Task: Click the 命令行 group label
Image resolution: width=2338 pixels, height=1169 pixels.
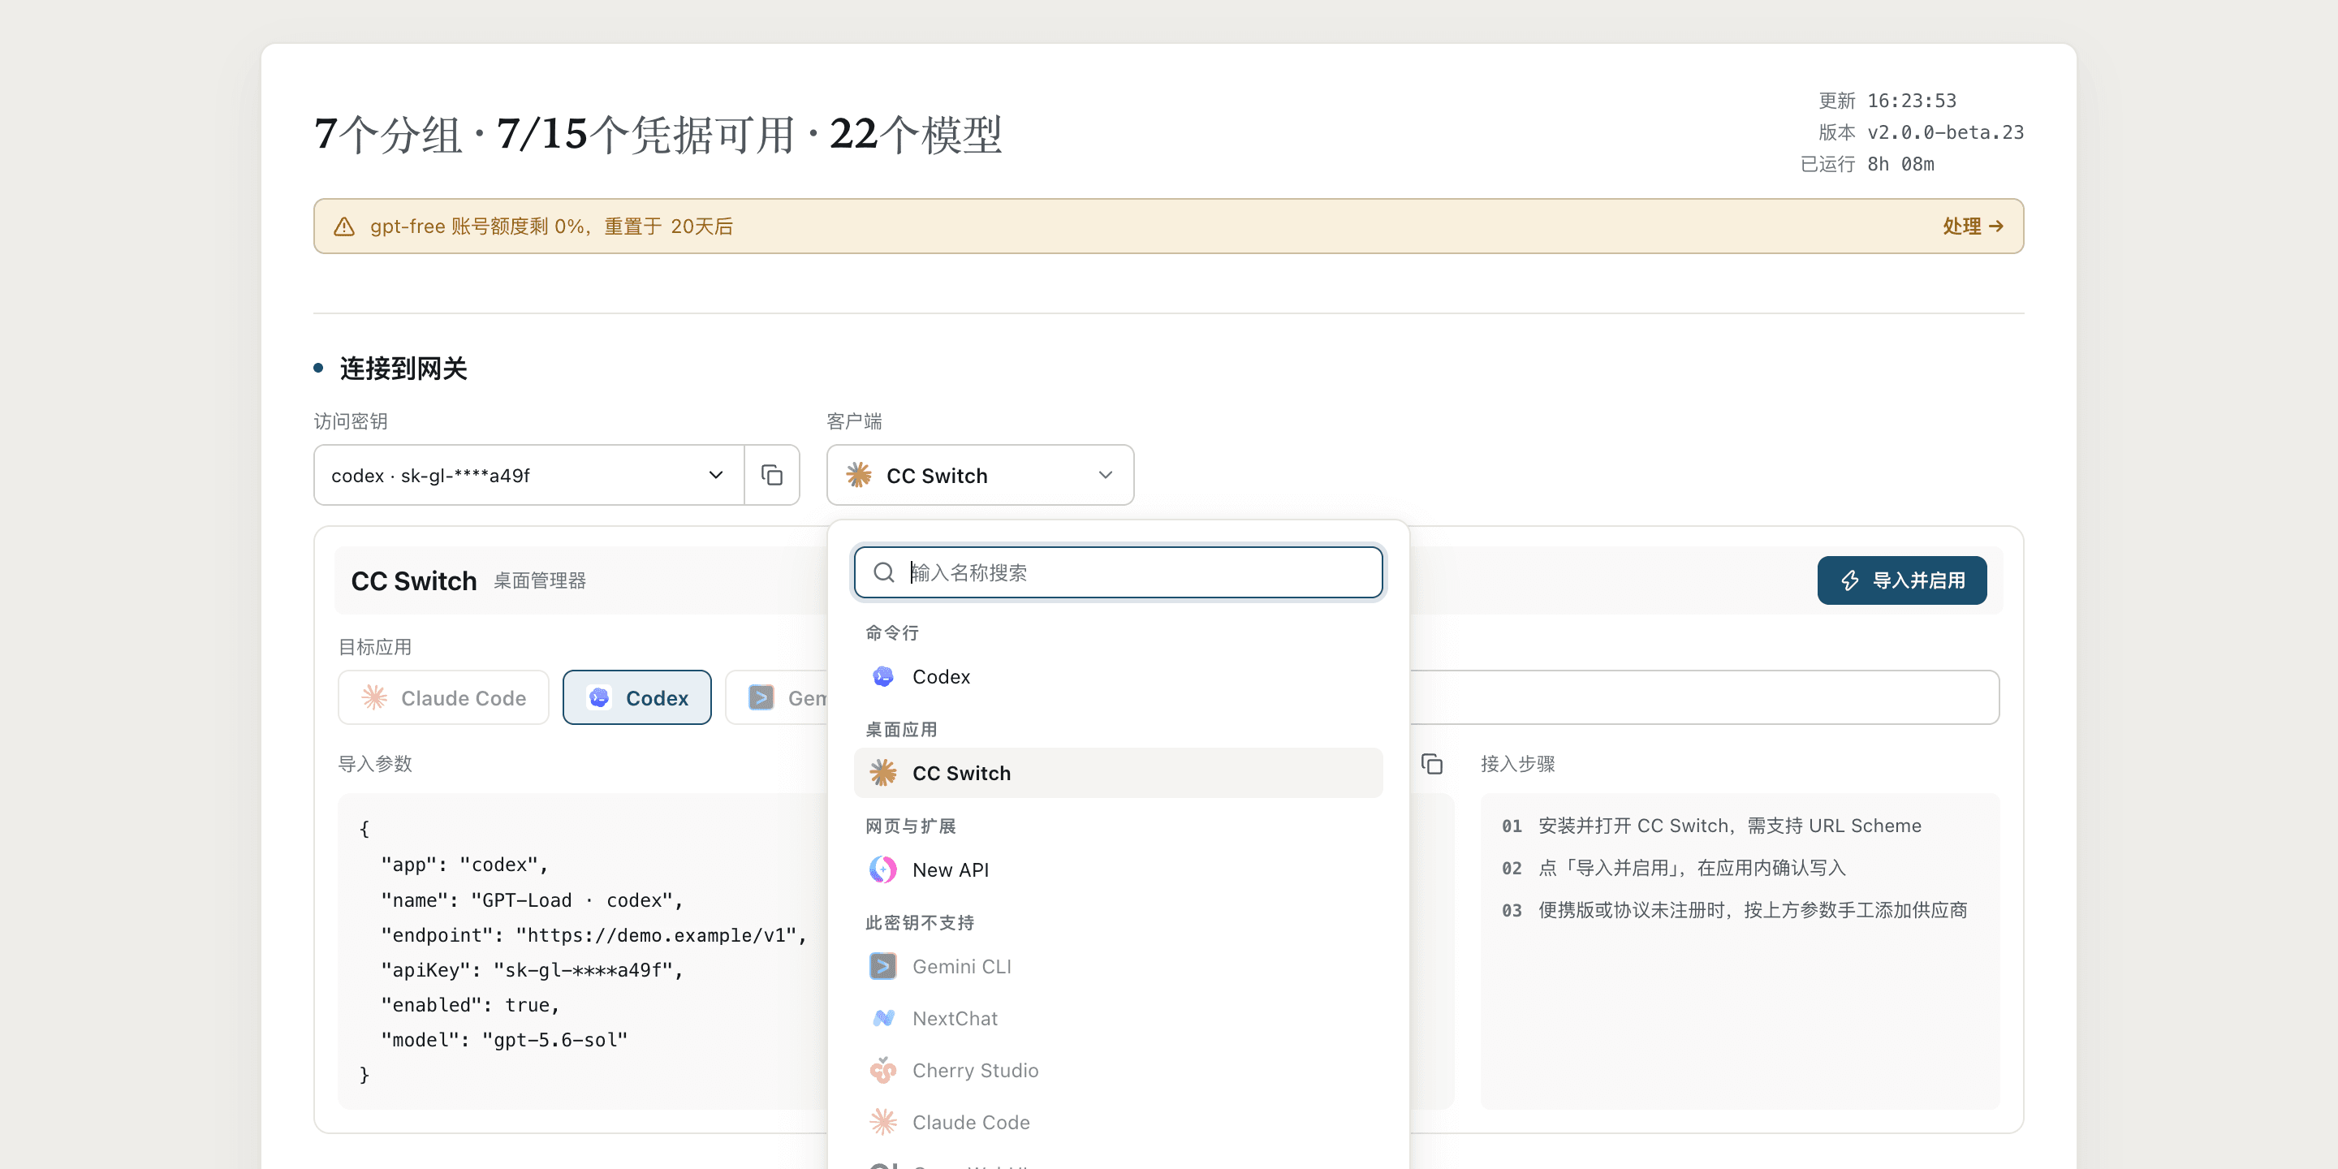Action: tap(891, 632)
